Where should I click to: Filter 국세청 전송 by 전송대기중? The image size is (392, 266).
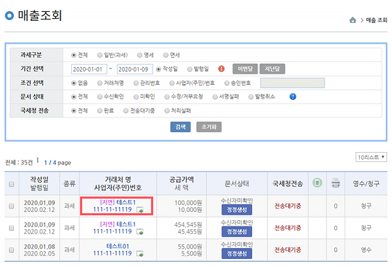pos(126,110)
